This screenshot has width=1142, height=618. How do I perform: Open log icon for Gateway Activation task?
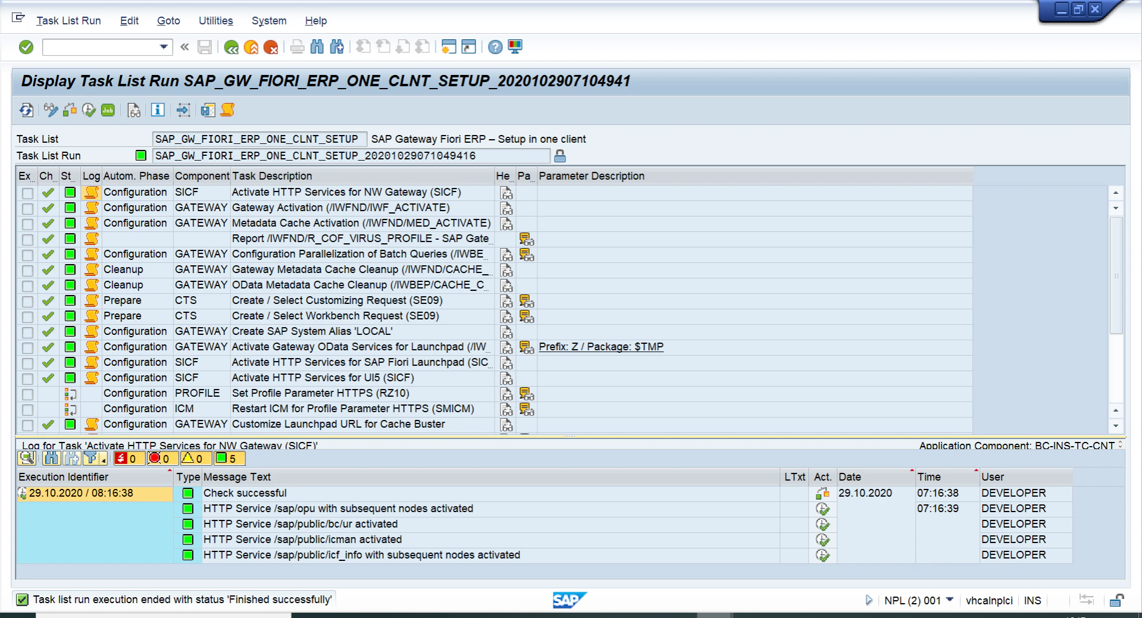(x=91, y=208)
